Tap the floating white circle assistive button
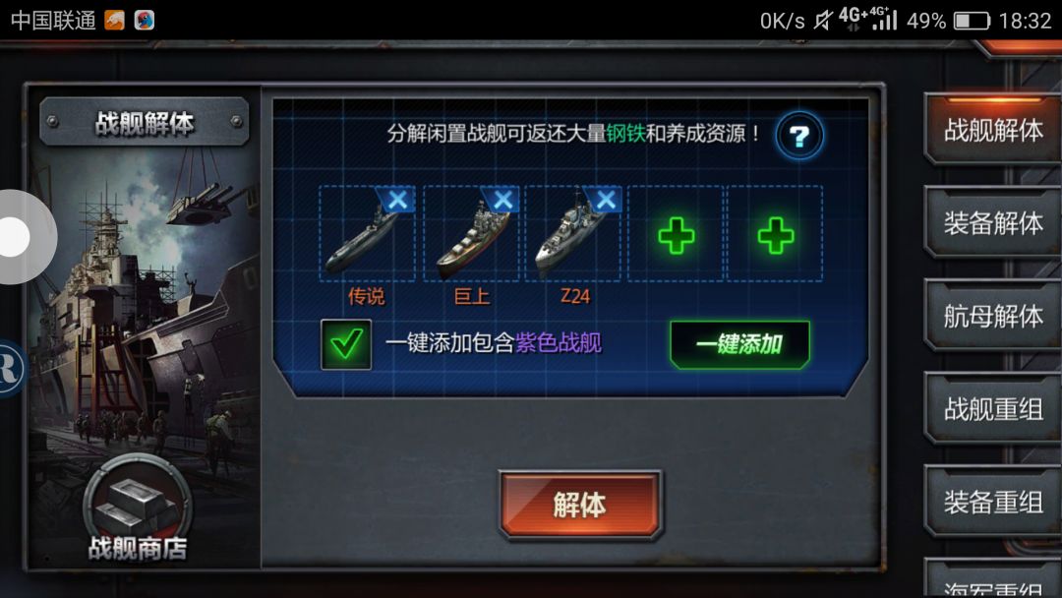The image size is (1062, 598). pos(21,237)
